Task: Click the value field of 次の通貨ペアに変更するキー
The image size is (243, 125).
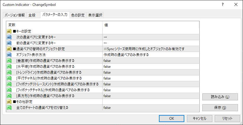Action: pos(150,37)
